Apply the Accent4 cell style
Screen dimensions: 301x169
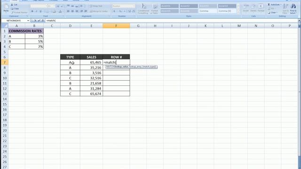point(227,6)
